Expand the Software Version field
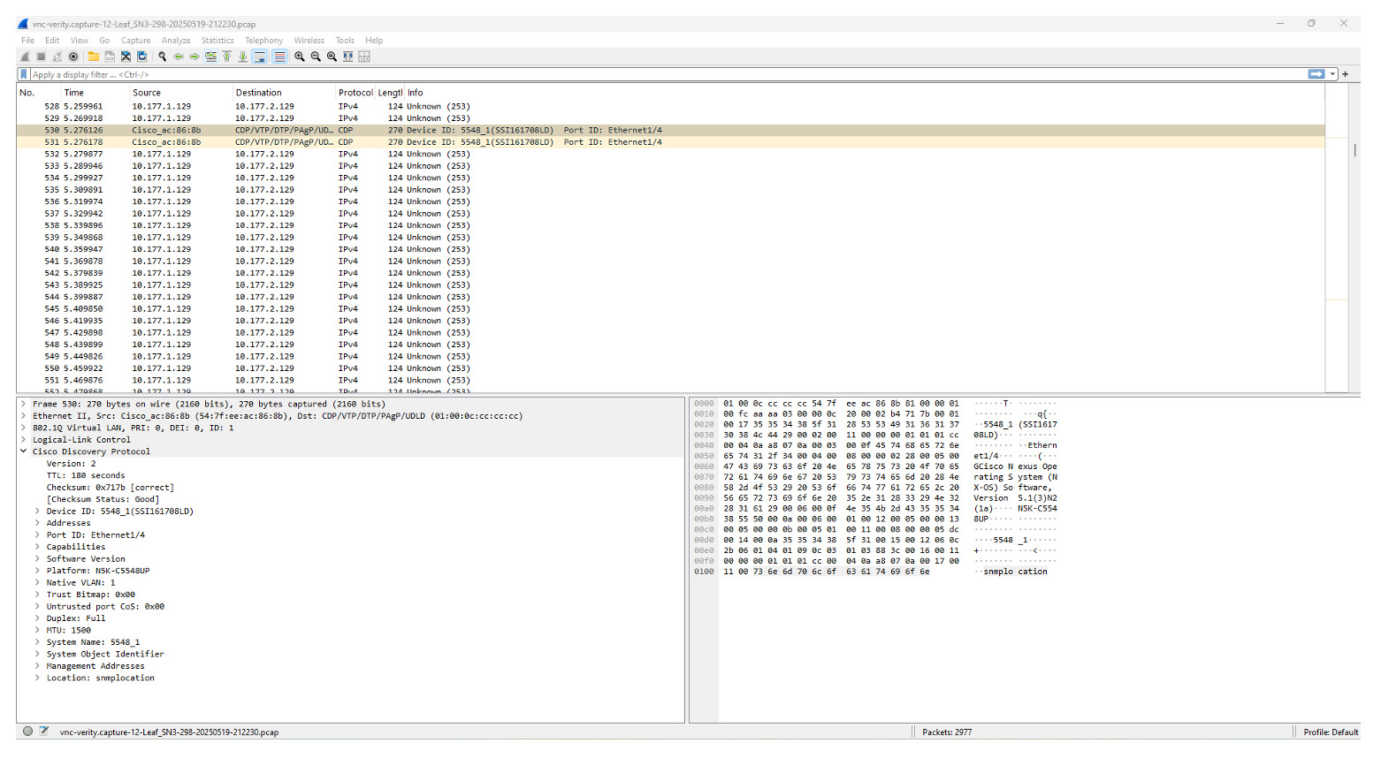Screen dimensions: 1381x758 click(x=37, y=559)
